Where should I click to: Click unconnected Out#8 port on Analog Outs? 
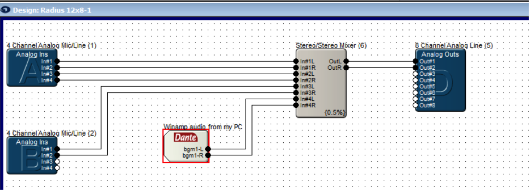[x=416, y=105]
